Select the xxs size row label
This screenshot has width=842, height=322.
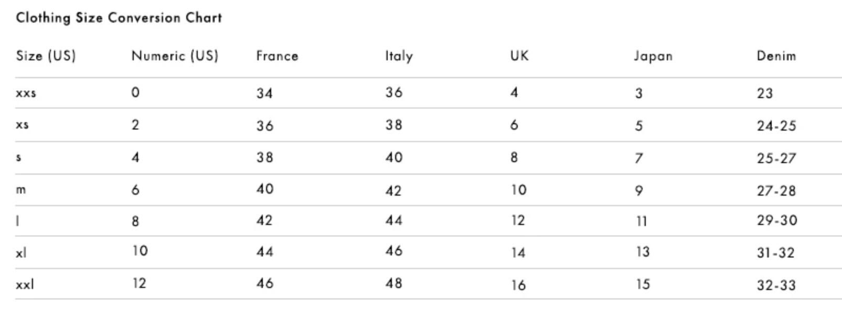point(26,93)
